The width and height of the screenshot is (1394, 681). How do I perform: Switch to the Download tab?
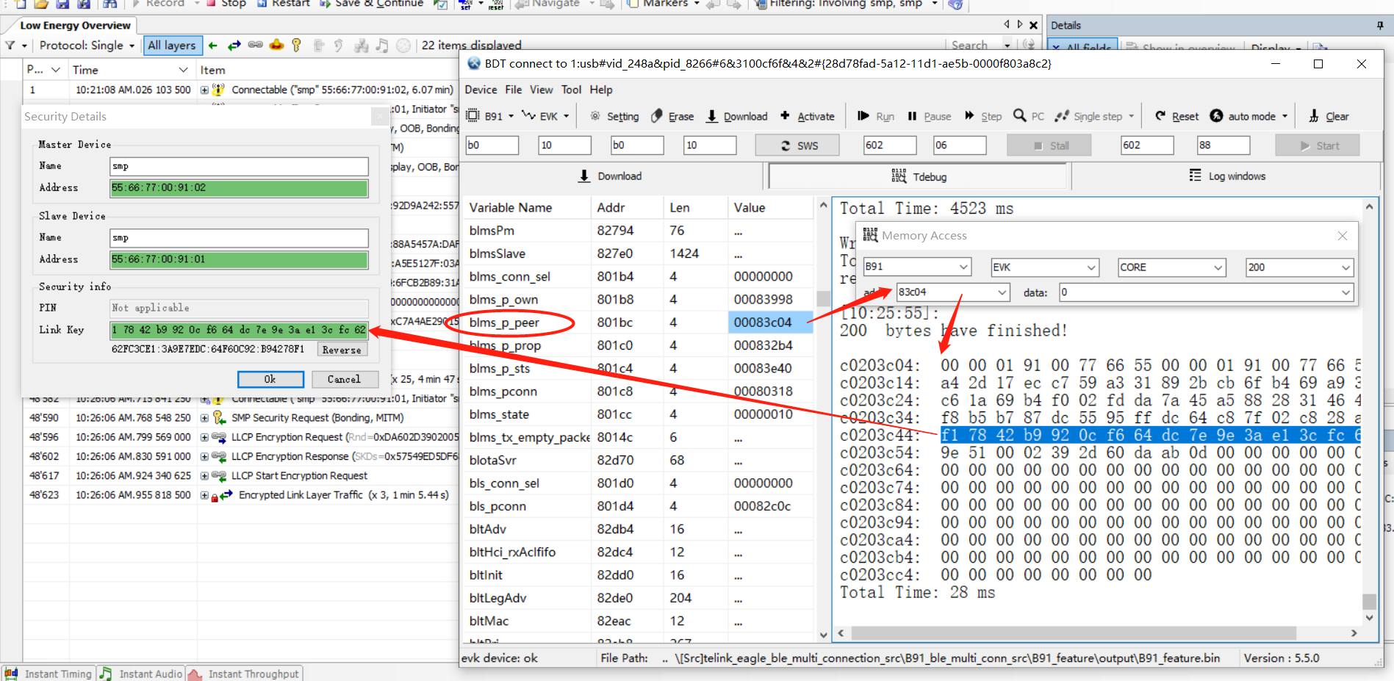pyautogui.click(x=611, y=176)
